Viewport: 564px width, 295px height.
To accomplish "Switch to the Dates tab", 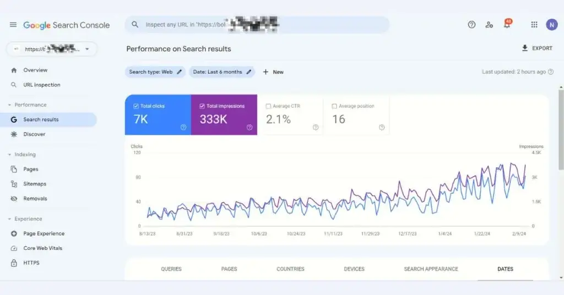I will [506, 269].
